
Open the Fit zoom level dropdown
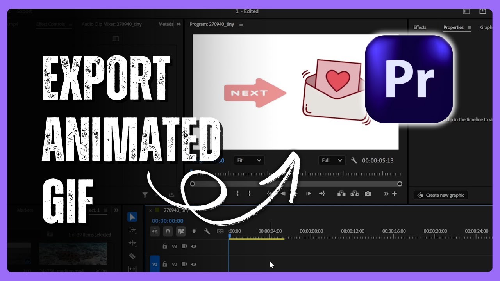249,160
